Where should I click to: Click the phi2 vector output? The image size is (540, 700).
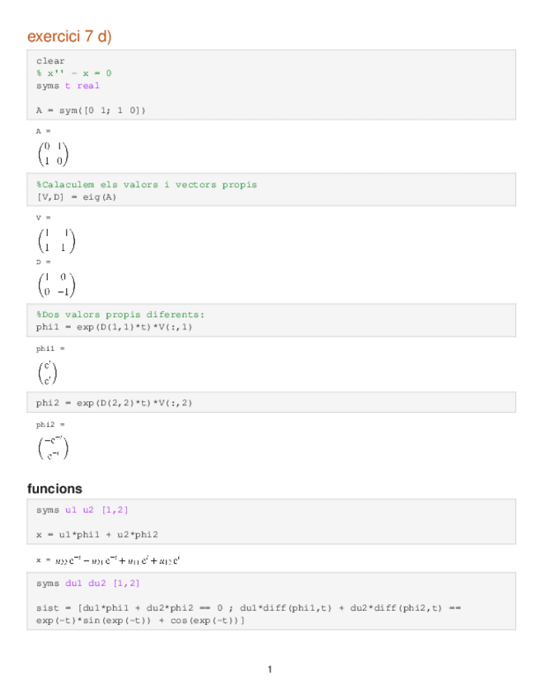click(x=53, y=448)
